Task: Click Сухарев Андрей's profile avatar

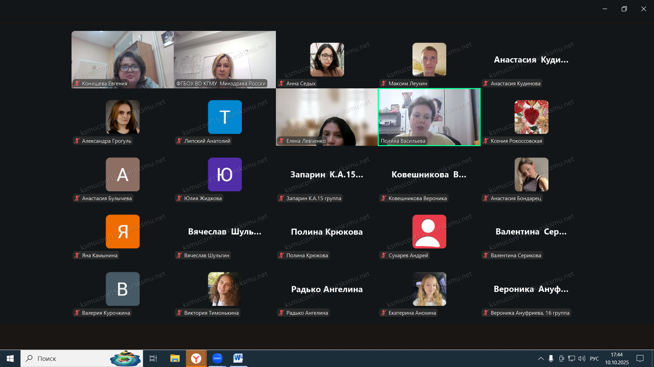Action: click(x=429, y=231)
